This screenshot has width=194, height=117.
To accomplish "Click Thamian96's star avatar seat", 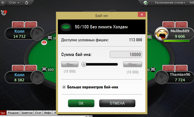I will [x=161, y=77].
